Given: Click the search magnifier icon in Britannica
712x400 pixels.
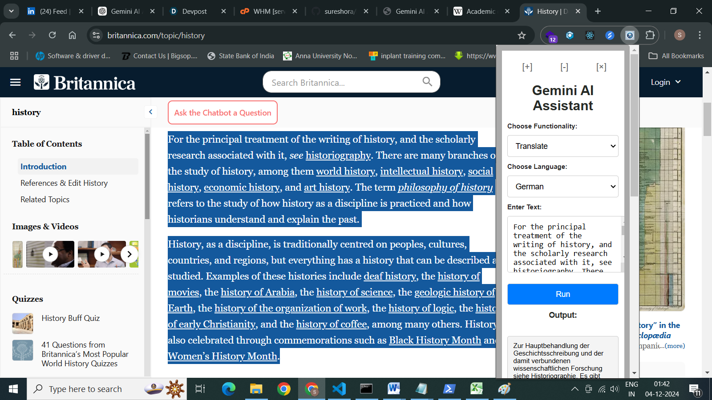Looking at the screenshot, I should [427, 82].
